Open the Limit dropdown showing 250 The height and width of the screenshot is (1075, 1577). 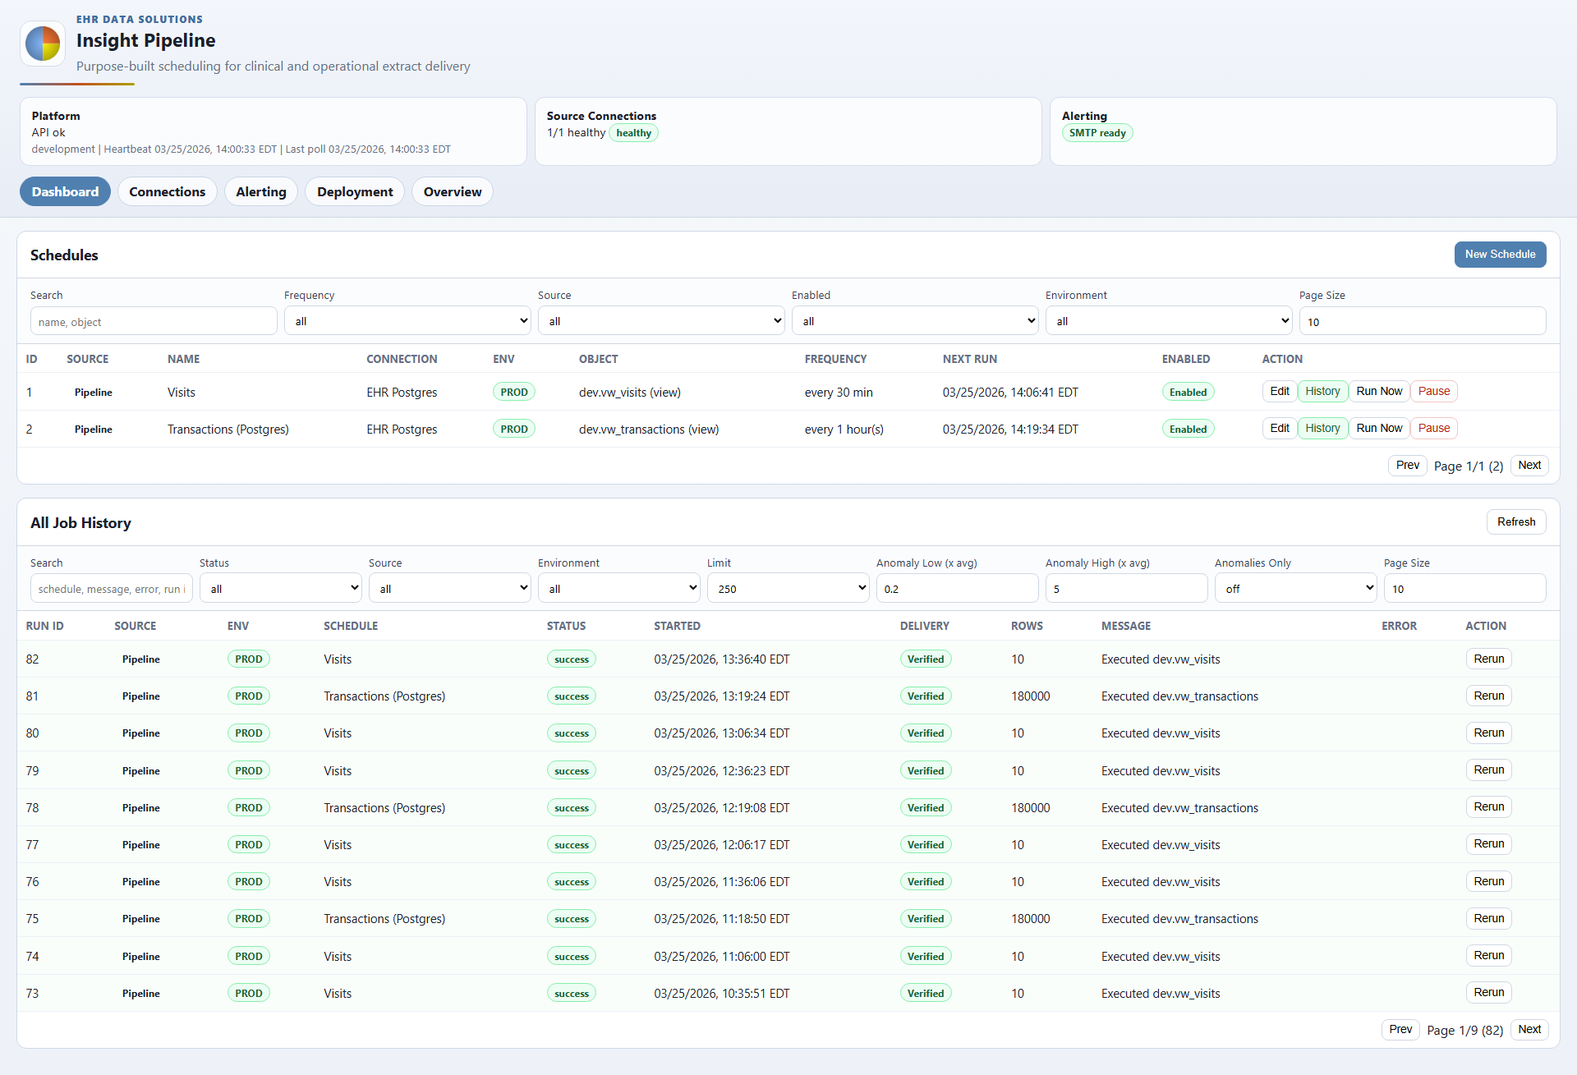click(787, 588)
